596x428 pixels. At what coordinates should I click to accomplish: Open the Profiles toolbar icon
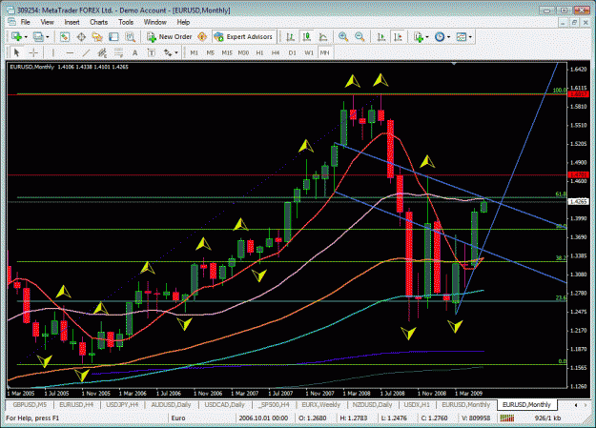[38, 37]
